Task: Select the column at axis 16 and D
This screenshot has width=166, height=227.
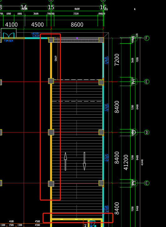Action: coord(101,132)
